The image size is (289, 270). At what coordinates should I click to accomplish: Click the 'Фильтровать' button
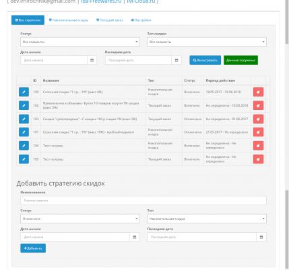(205, 60)
